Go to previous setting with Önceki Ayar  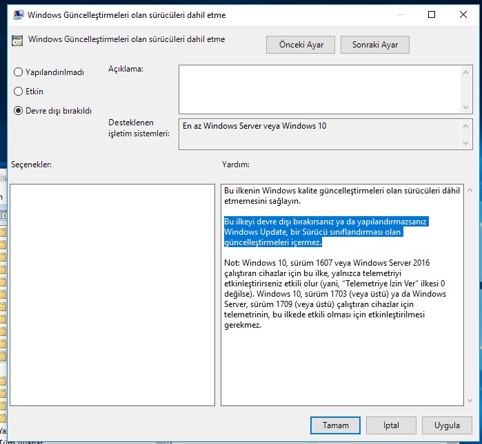click(x=300, y=44)
